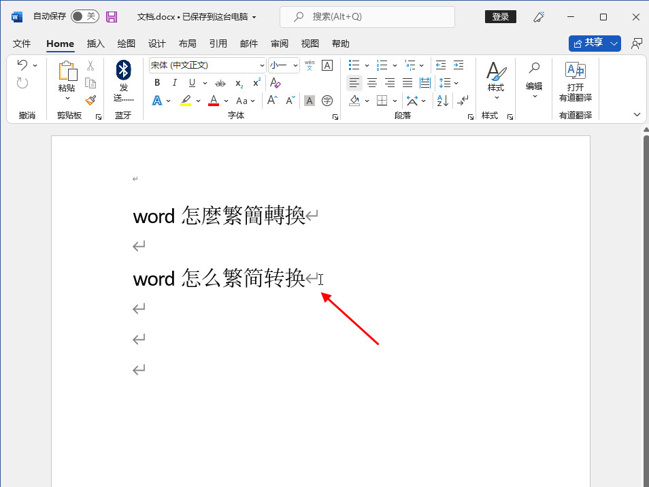Click the Save disk icon

tap(112, 17)
